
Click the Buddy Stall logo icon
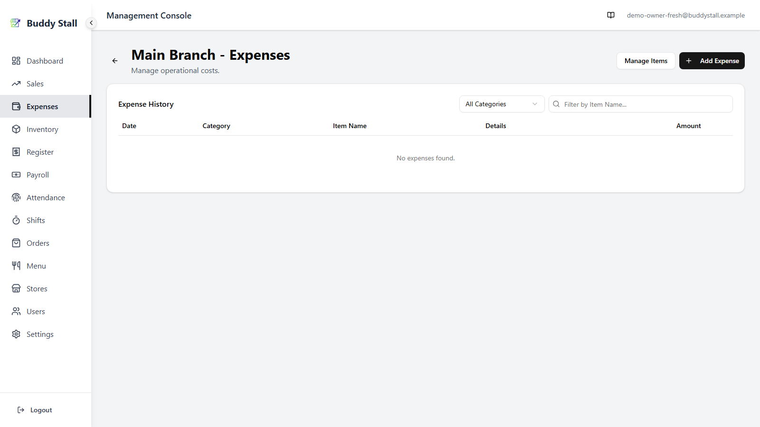tap(15, 23)
